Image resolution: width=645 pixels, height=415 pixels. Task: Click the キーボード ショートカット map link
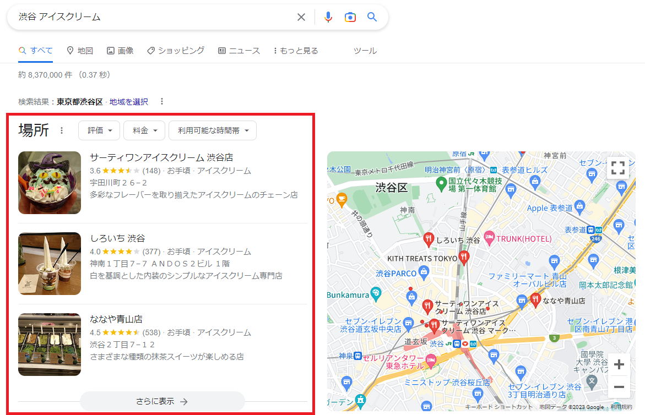(x=498, y=407)
